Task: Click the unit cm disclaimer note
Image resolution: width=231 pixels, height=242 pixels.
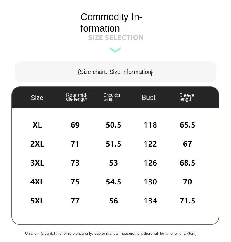Action: (111, 233)
